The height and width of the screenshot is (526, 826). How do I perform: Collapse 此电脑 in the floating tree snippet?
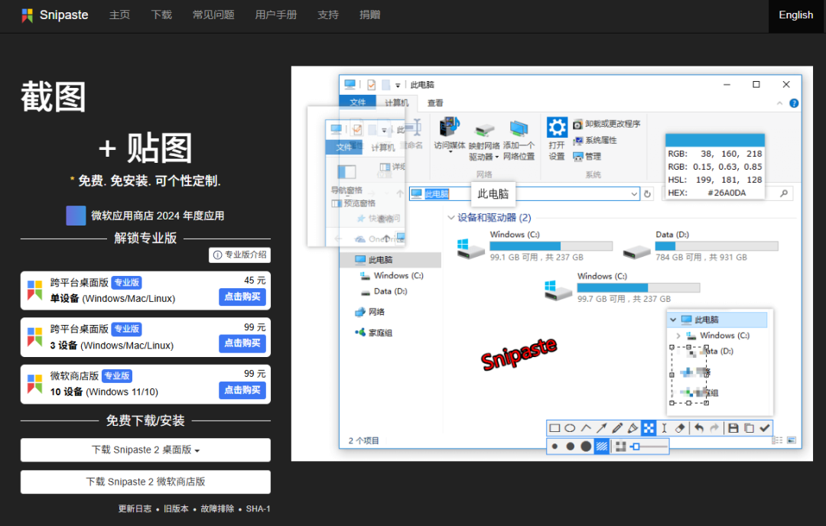coord(673,320)
